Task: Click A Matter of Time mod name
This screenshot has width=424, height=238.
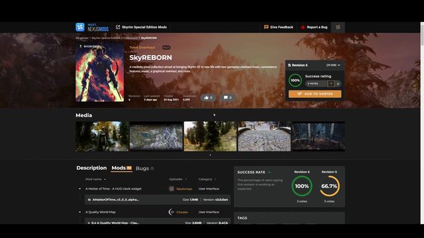Action: (113, 189)
